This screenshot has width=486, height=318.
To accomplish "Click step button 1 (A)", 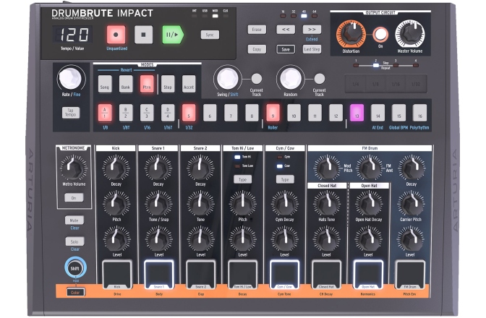I will [x=105, y=113].
